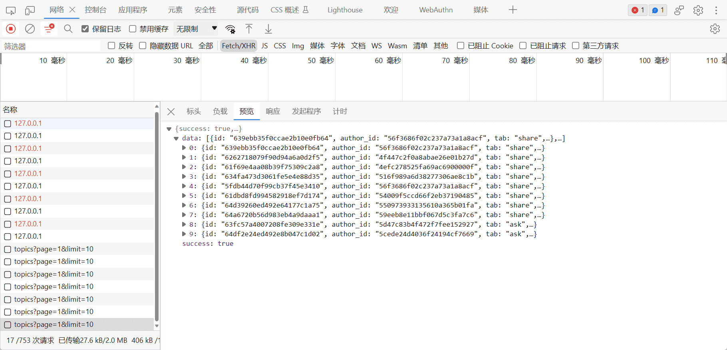Filter requests by 字体
The width and height of the screenshot is (727, 350).
[338, 46]
